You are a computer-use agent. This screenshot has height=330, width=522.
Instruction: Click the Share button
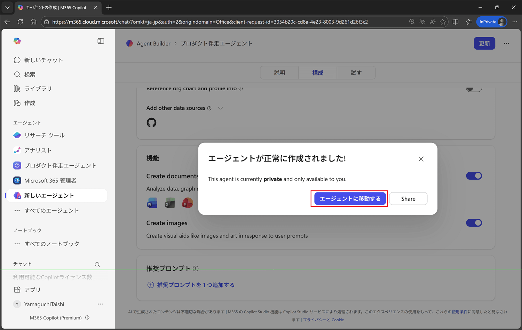click(x=408, y=199)
